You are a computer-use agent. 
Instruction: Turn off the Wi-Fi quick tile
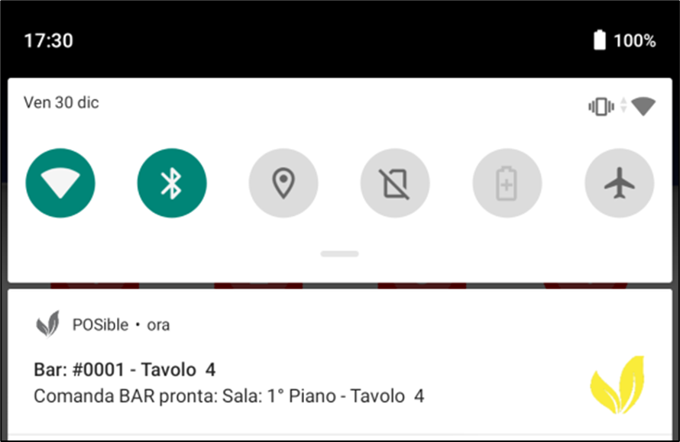(60, 183)
